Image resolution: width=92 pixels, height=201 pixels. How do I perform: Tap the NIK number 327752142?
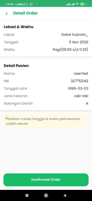pyautogui.click(x=79, y=81)
